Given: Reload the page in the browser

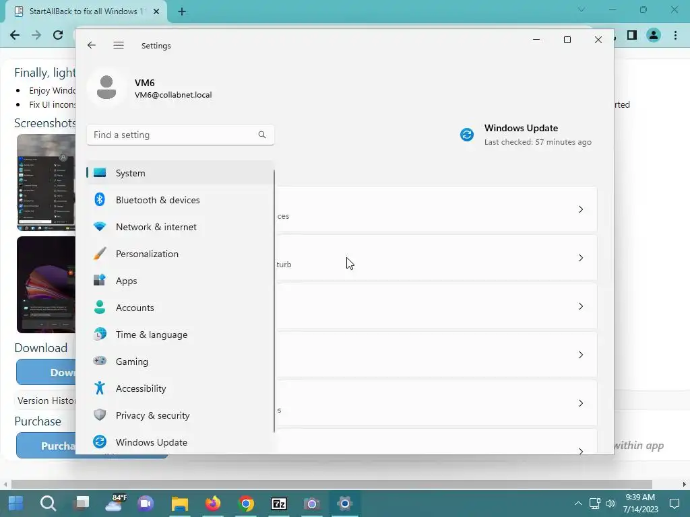Looking at the screenshot, I should pyautogui.click(x=58, y=35).
